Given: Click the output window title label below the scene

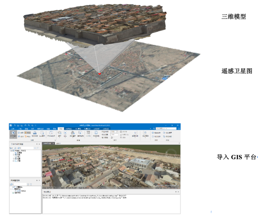Looking at the screenshot, I should pyautogui.click(x=47, y=192).
